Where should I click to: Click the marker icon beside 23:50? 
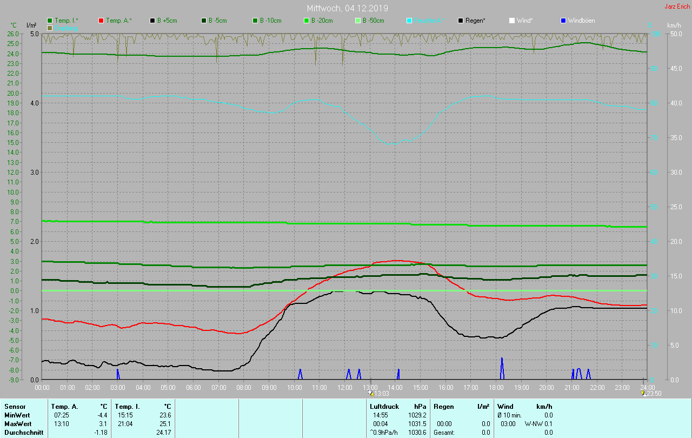coord(643,393)
